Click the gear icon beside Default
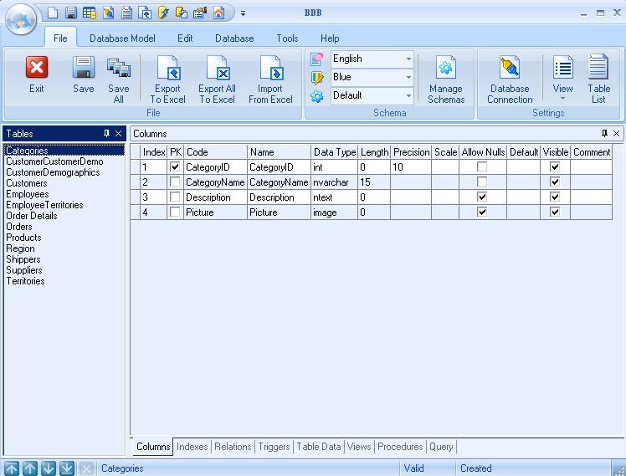 tap(317, 95)
